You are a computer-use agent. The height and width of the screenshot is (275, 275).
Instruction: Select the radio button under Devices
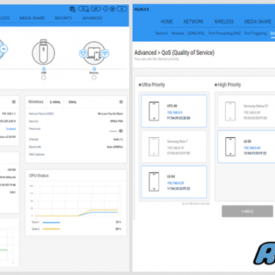[94, 78]
